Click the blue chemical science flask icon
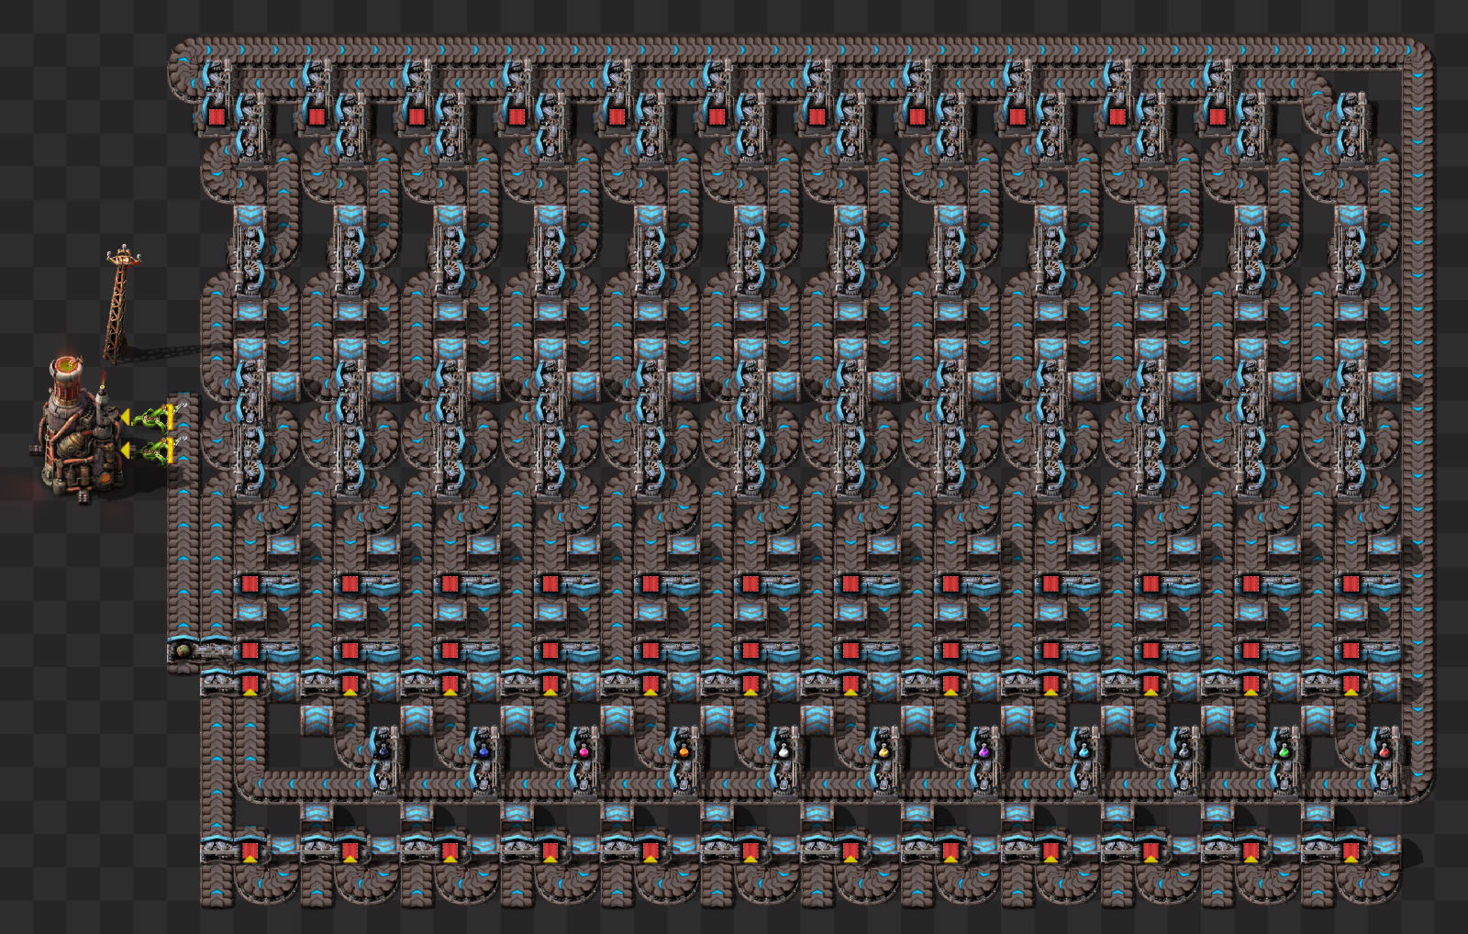This screenshot has height=934, width=1468. click(x=484, y=751)
